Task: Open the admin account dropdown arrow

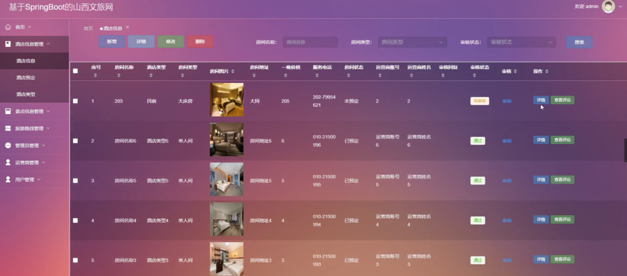Action: (x=620, y=6)
